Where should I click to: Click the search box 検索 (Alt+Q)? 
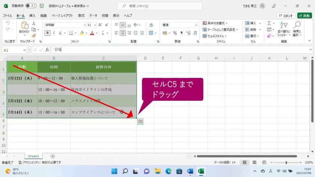click(160, 6)
